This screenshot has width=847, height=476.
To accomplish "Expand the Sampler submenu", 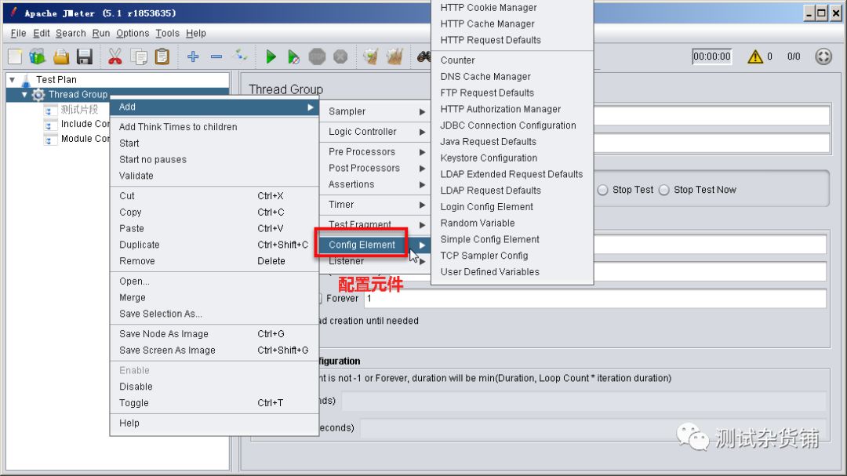I will point(376,111).
